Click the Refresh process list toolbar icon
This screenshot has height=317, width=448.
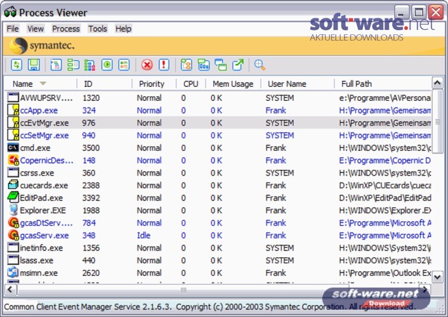[x=16, y=65]
